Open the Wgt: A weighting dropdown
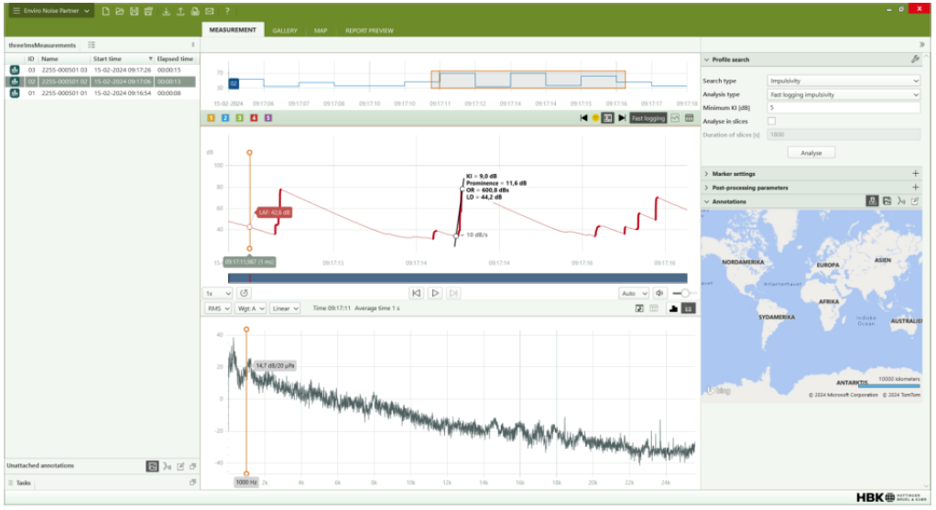The height and width of the screenshot is (510, 936). 250,309
